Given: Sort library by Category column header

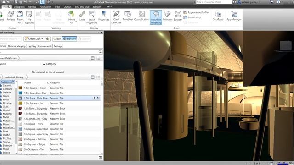Looking at the screenshot, I should pos(55,82).
